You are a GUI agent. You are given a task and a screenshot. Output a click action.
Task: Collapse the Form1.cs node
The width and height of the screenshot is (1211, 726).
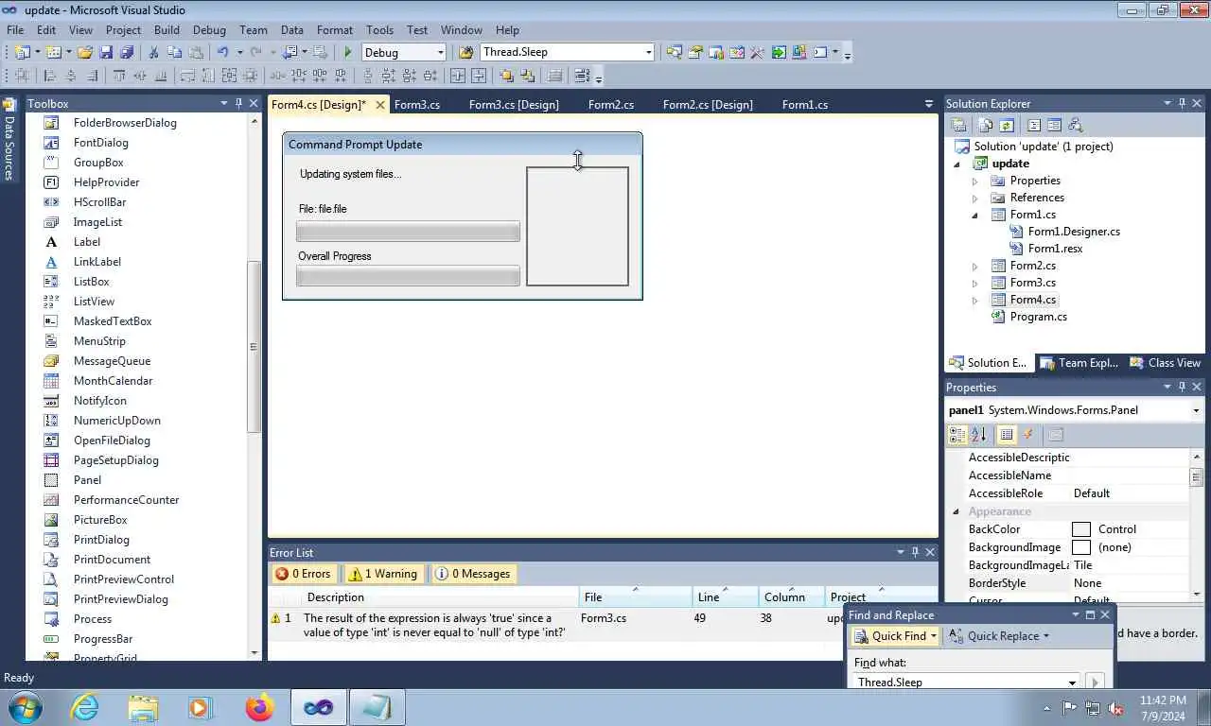pyautogui.click(x=975, y=215)
